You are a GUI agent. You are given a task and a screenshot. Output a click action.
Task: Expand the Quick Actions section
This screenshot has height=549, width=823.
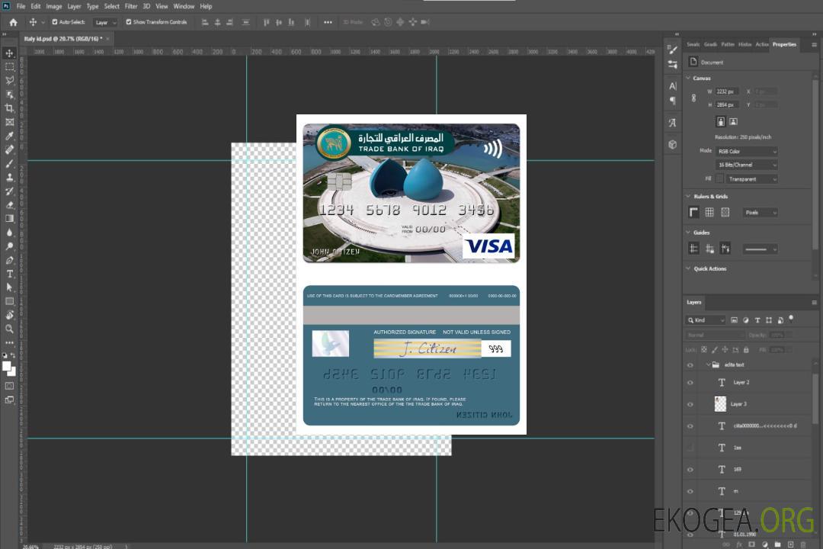click(x=689, y=268)
